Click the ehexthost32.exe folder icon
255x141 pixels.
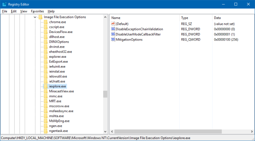click(46, 51)
